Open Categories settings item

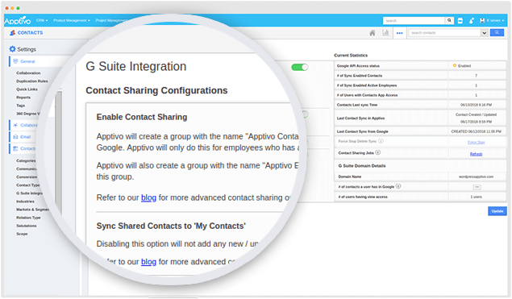click(x=26, y=160)
